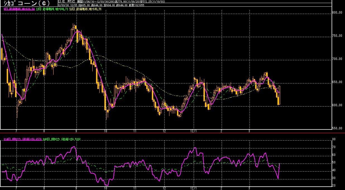Image resolution: width=345 pixels, height=190 pixels.
Task: Click the 700.00 price axis label
Action: click(338, 59)
